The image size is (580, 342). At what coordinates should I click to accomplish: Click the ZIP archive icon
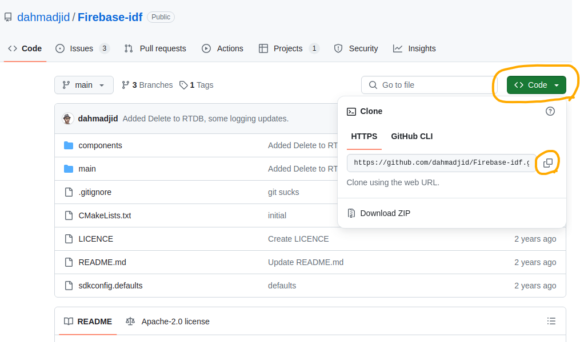(x=351, y=213)
